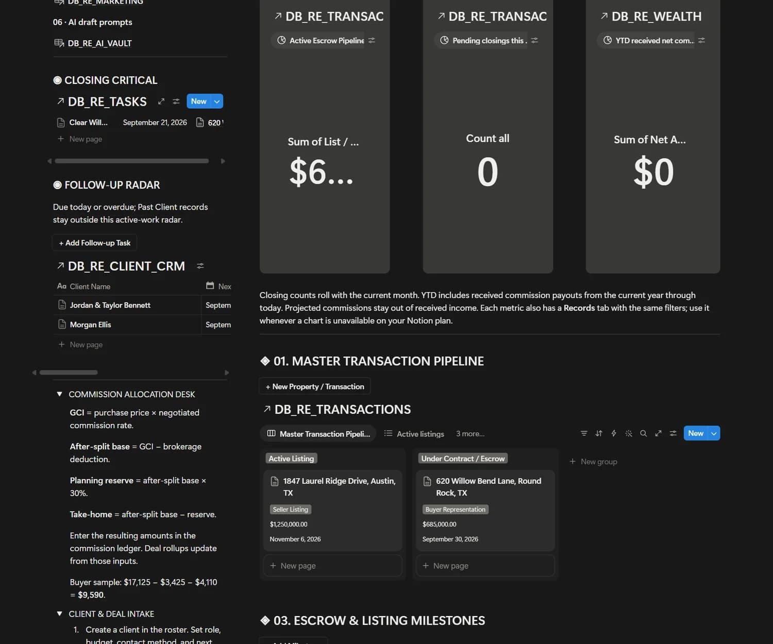Click Buyer Representation tag
The image size is (773, 644).
click(456, 510)
